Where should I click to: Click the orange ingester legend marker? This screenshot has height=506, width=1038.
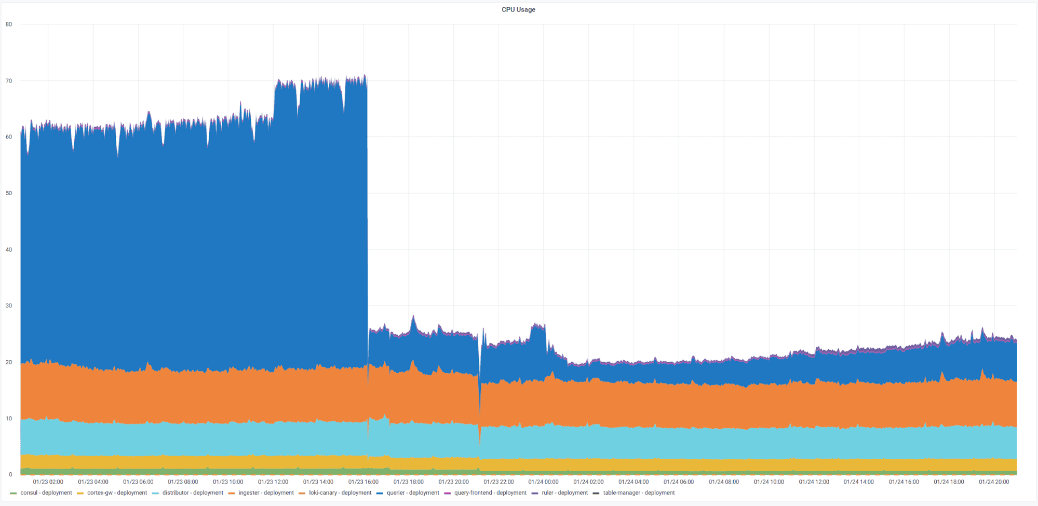(x=232, y=493)
